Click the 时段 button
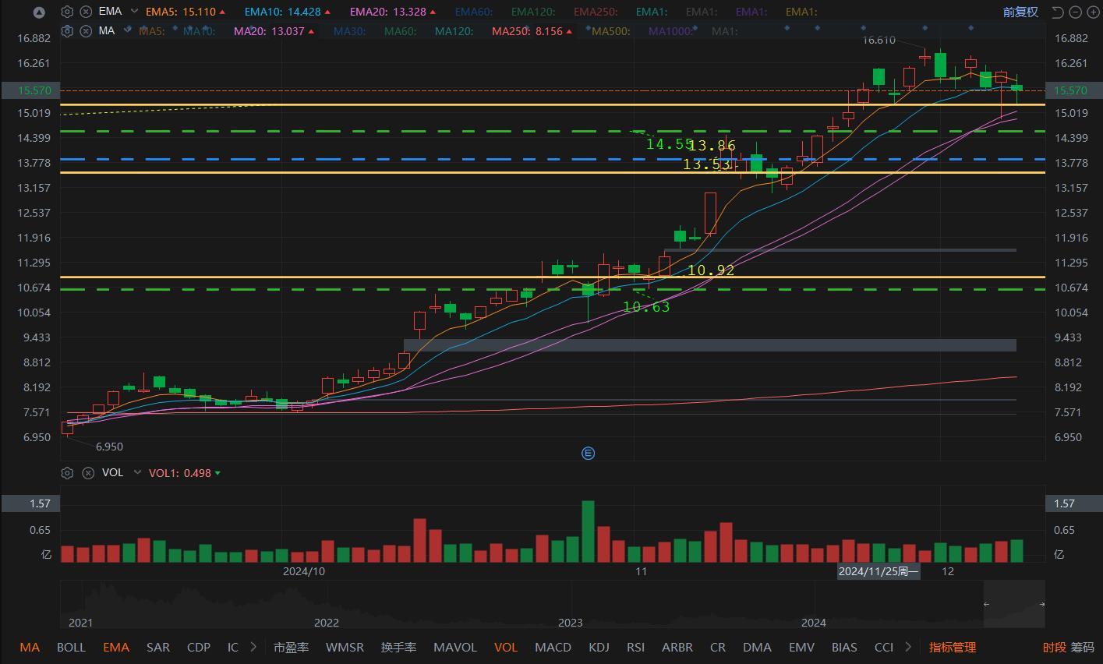1103x664 pixels. pyautogui.click(x=1055, y=647)
